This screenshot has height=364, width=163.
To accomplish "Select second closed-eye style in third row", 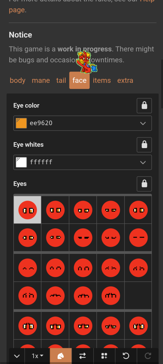I will pyautogui.click(x=55, y=268).
